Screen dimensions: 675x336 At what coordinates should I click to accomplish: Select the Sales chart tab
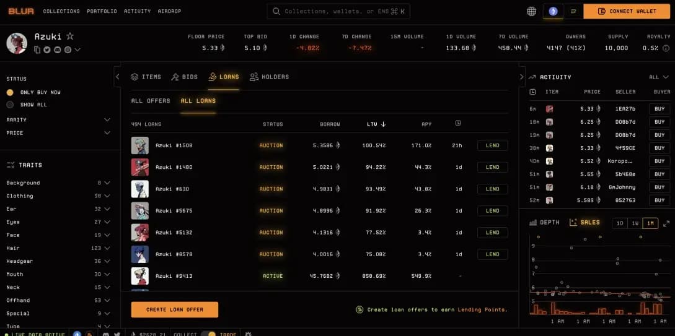pyautogui.click(x=584, y=223)
